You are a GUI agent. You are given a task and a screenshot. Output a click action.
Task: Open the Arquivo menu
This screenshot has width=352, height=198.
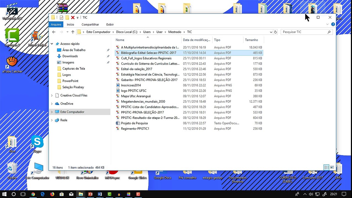coord(56,24)
